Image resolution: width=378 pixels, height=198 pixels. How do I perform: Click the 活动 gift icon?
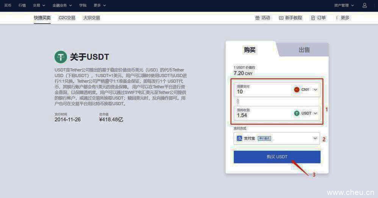point(258,18)
